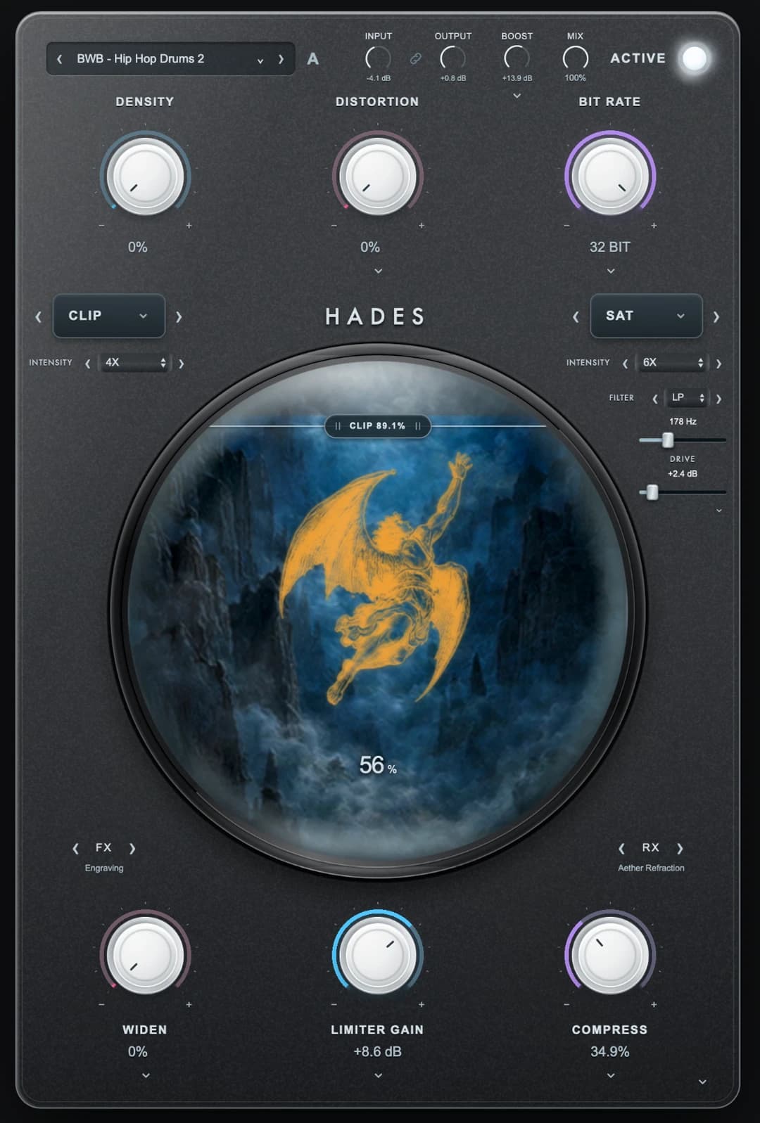Expand the chevron under 32 BIT
The height and width of the screenshot is (1123, 760).
click(x=611, y=271)
